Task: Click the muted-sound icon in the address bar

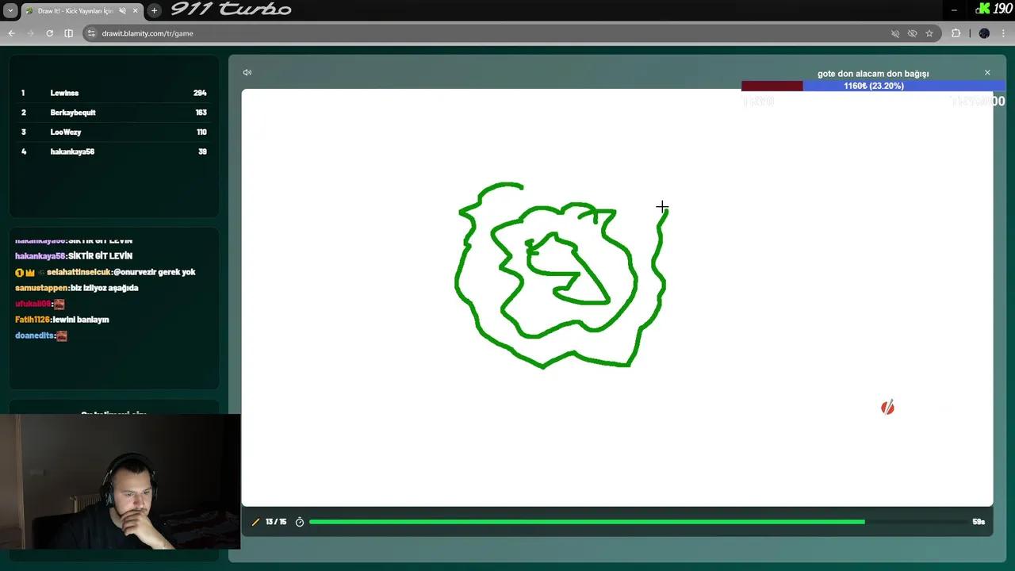Action: click(895, 33)
